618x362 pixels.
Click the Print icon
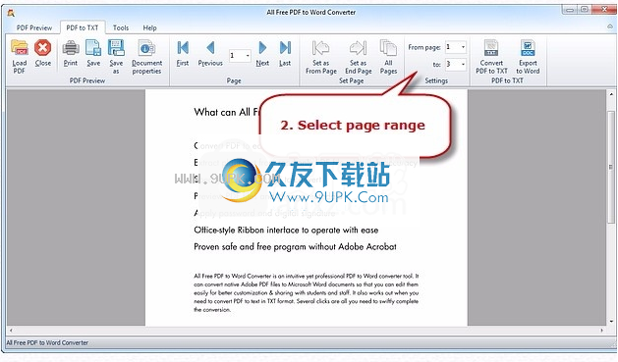[x=71, y=48]
